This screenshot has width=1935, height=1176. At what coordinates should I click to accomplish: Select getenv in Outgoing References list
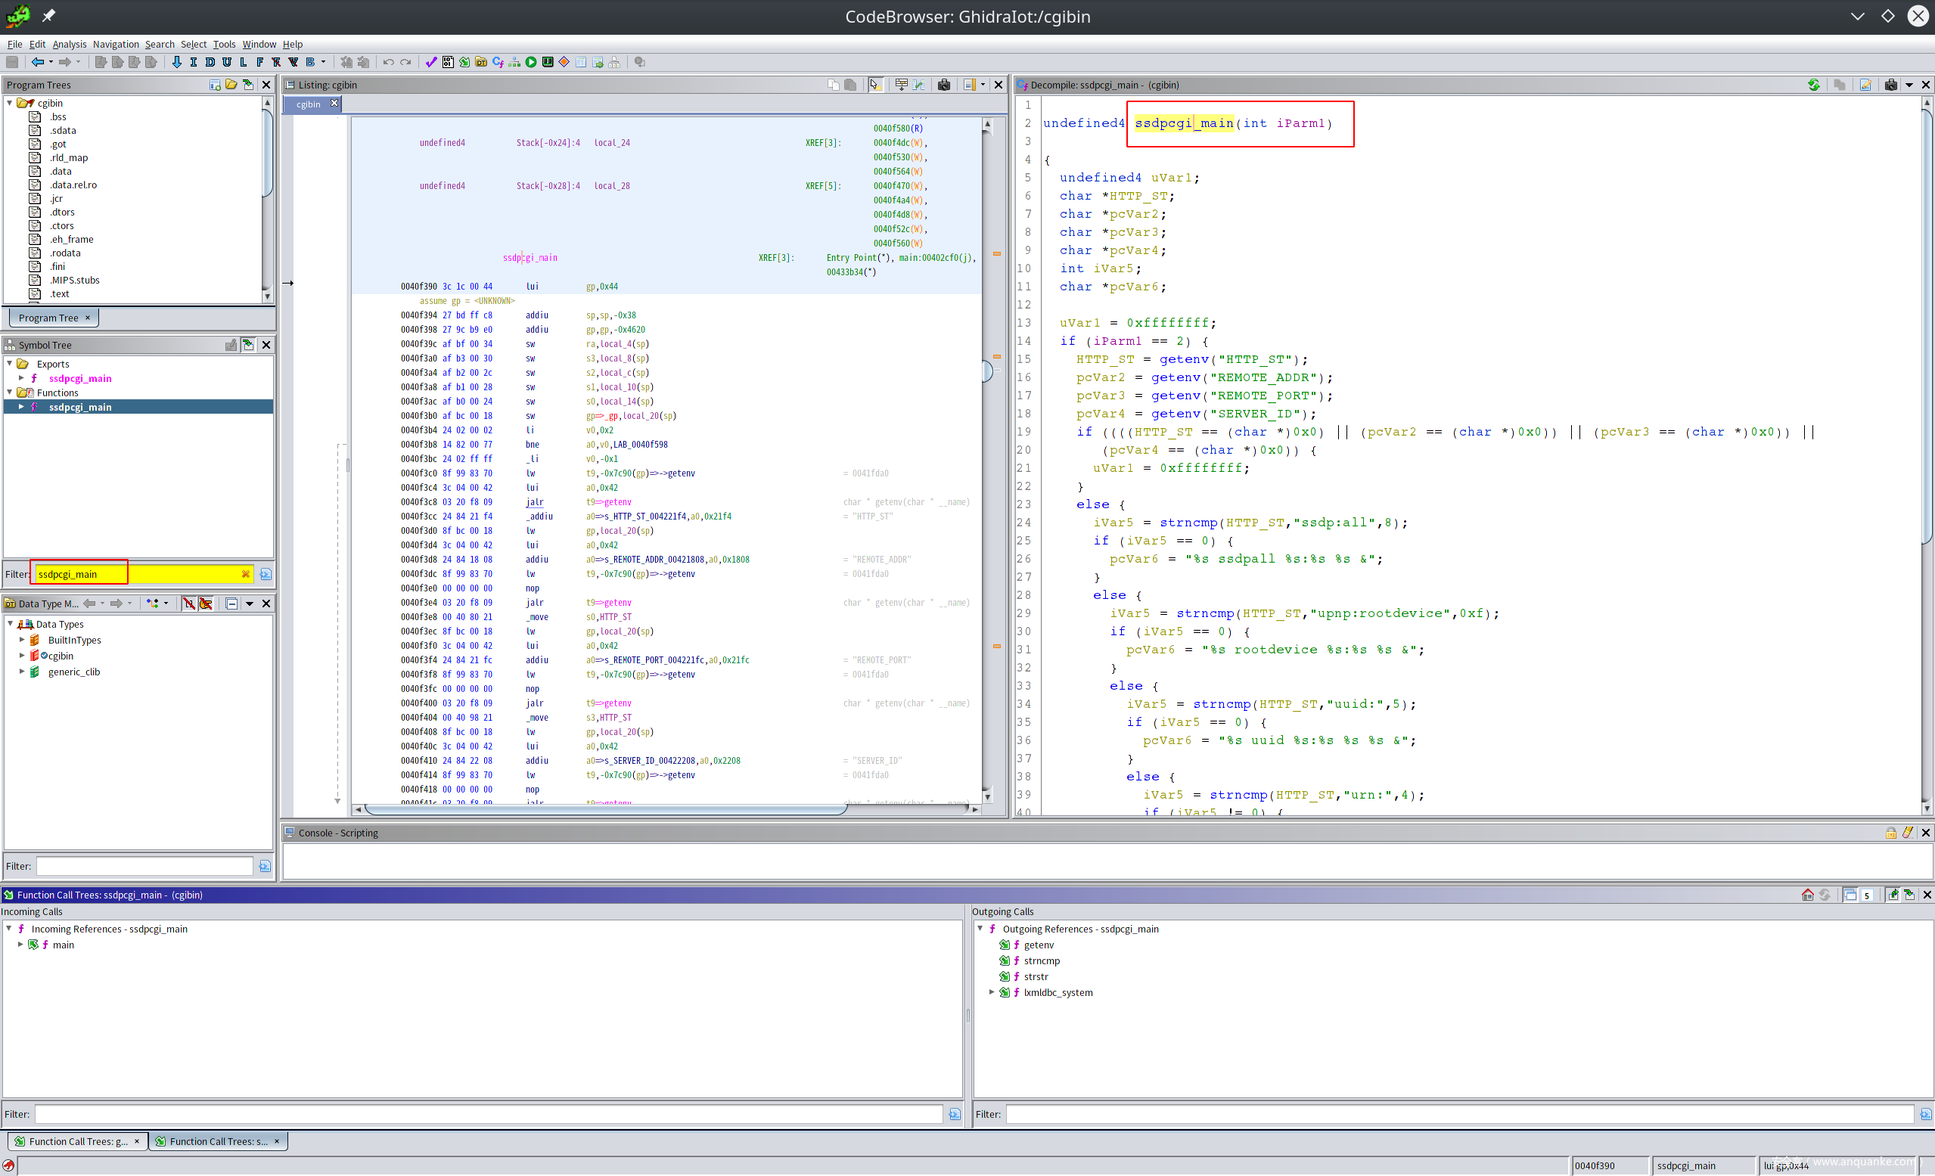[1038, 945]
